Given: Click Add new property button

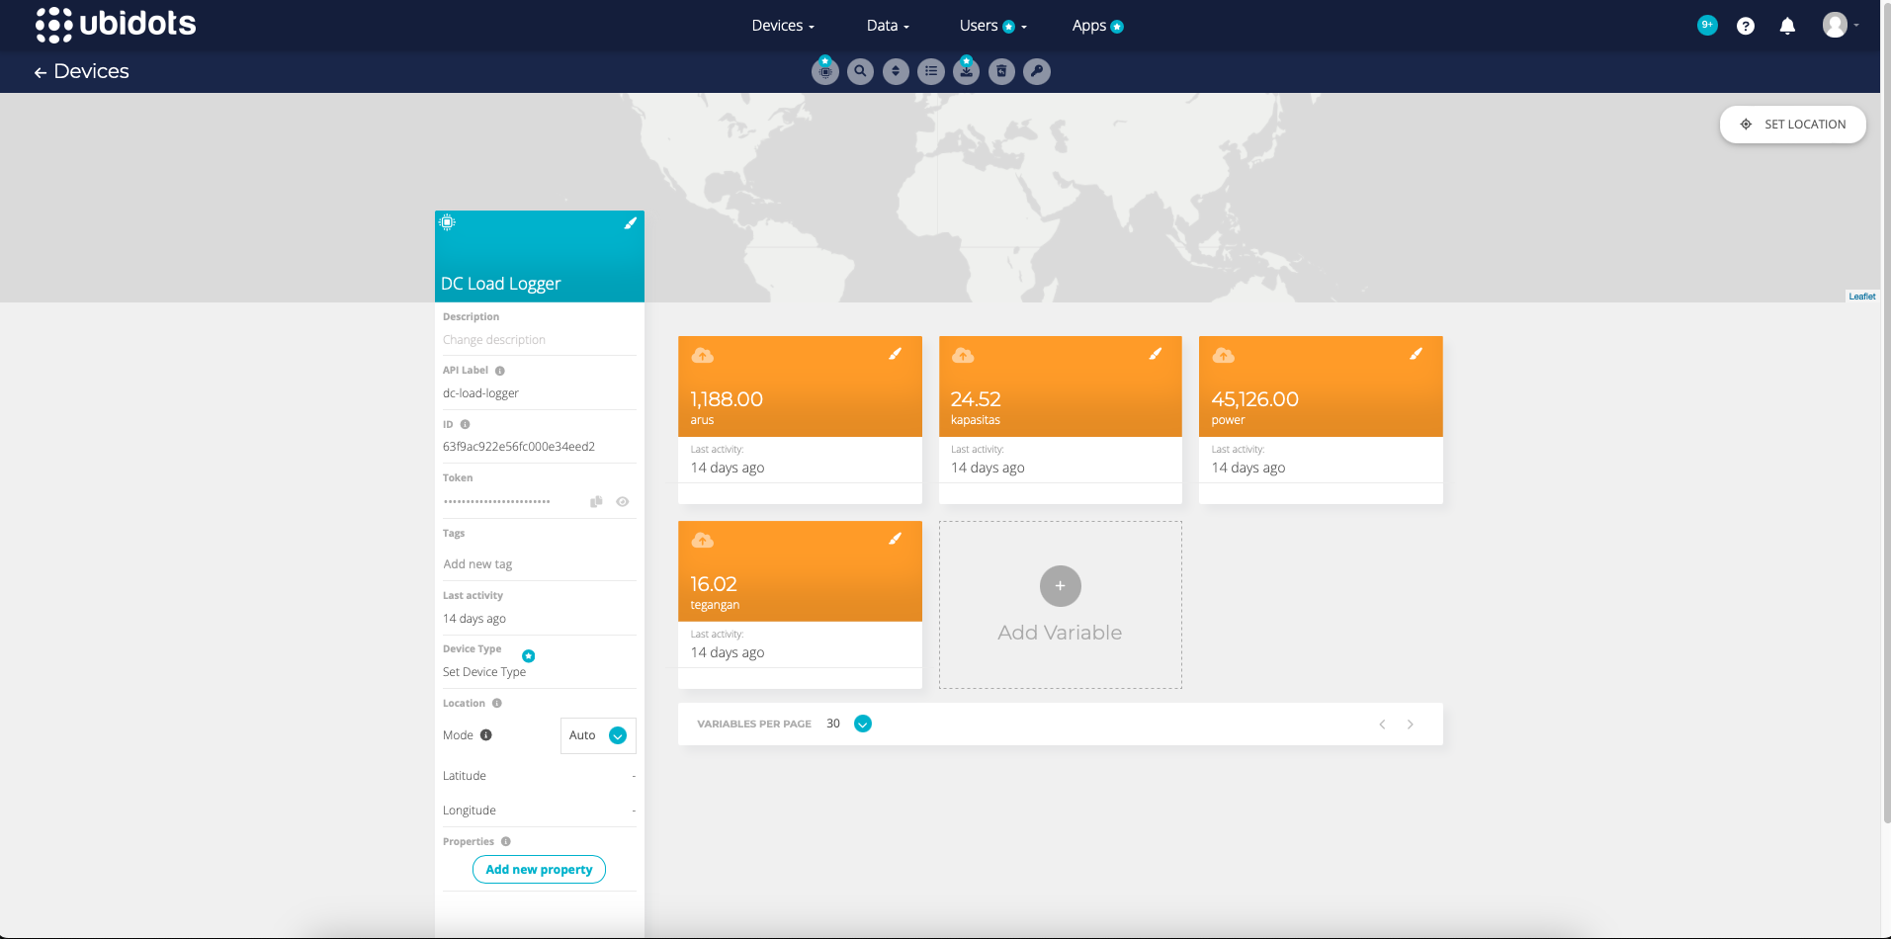Looking at the screenshot, I should coord(539,870).
